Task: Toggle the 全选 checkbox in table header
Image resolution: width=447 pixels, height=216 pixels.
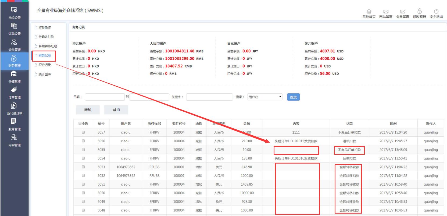Action: point(80,123)
